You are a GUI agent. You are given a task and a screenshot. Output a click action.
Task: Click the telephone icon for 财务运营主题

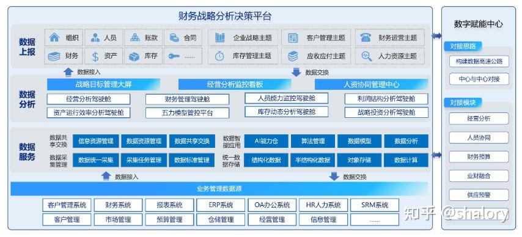coord(366,38)
